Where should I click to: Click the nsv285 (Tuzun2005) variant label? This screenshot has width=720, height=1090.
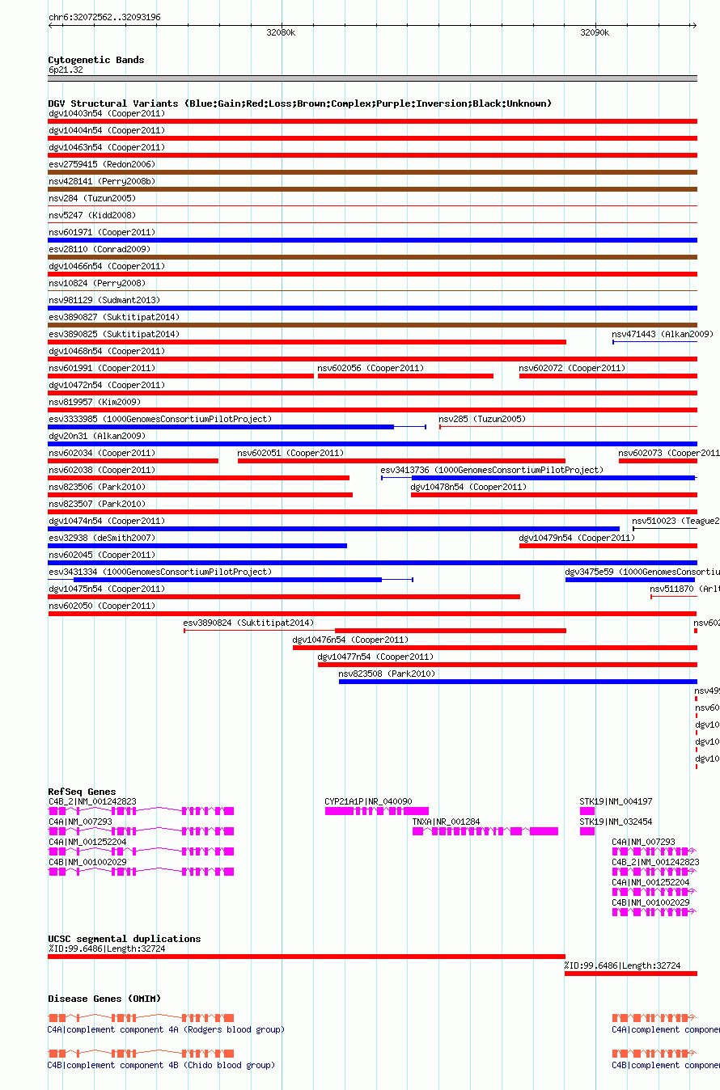pyautogui.click(x=482, y=419)
